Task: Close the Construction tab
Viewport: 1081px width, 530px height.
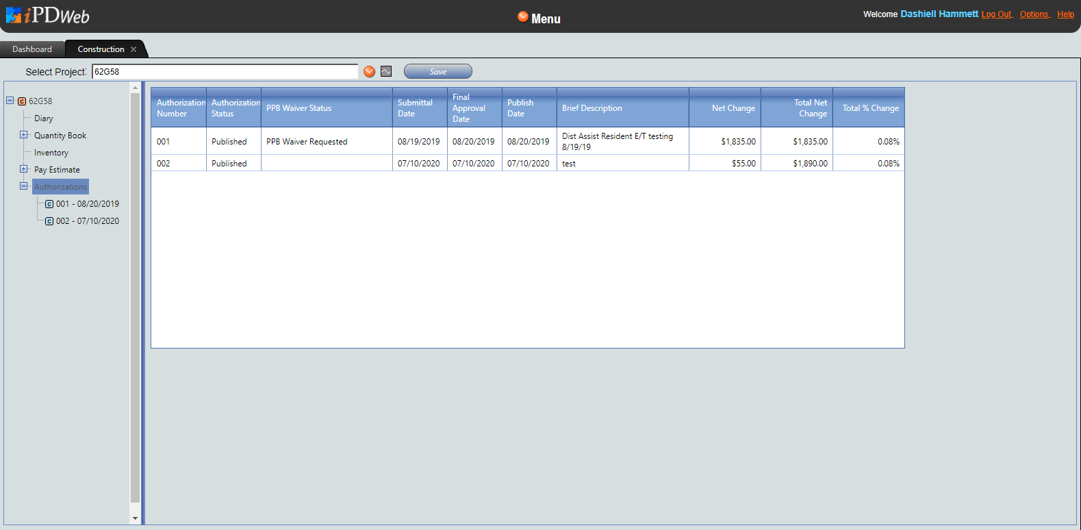Action: pyautogui.click(x=133, y=49)
